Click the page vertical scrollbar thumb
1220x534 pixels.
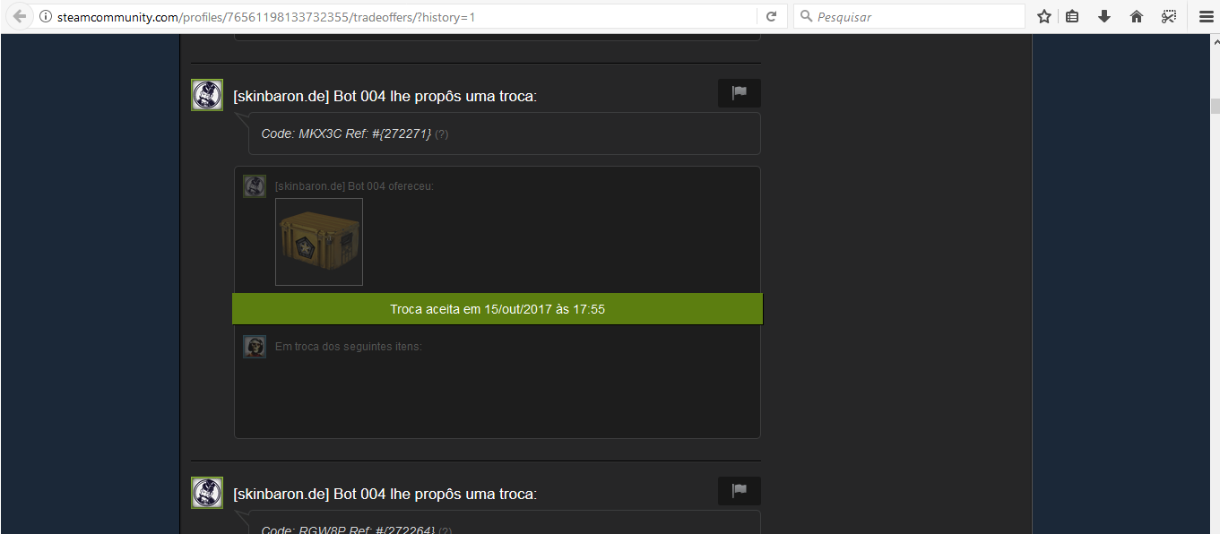coord(1215,106)
